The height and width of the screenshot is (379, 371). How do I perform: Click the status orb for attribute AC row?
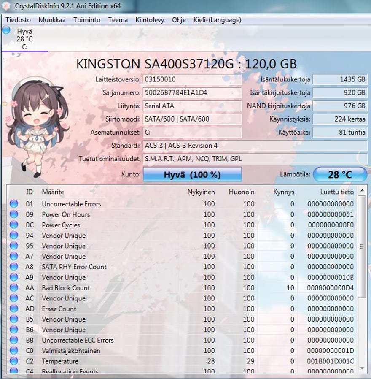14,298
